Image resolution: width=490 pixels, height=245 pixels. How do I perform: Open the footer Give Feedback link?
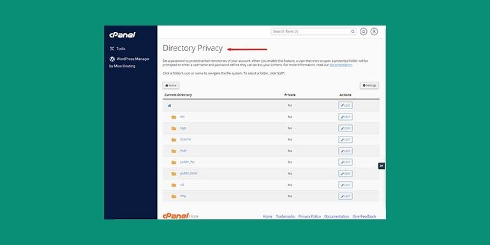pyautogui.click(x=364, y=216)
